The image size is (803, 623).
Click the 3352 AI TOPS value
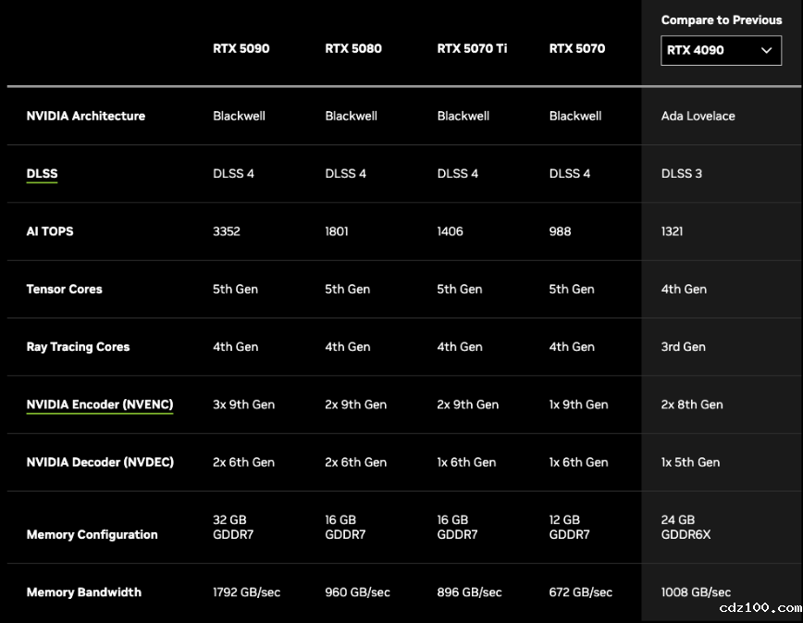click(x=226, y=231)
